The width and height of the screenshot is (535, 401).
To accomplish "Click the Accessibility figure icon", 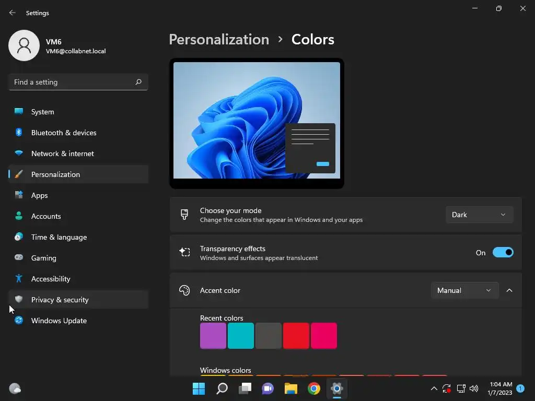I will click(x=19, y=279).
